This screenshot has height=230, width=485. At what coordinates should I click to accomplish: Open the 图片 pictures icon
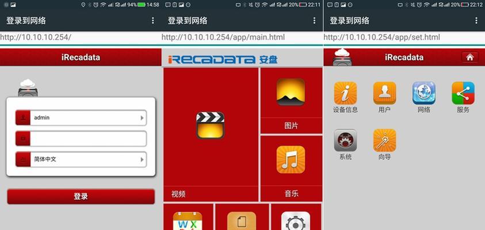coord(291,92)
